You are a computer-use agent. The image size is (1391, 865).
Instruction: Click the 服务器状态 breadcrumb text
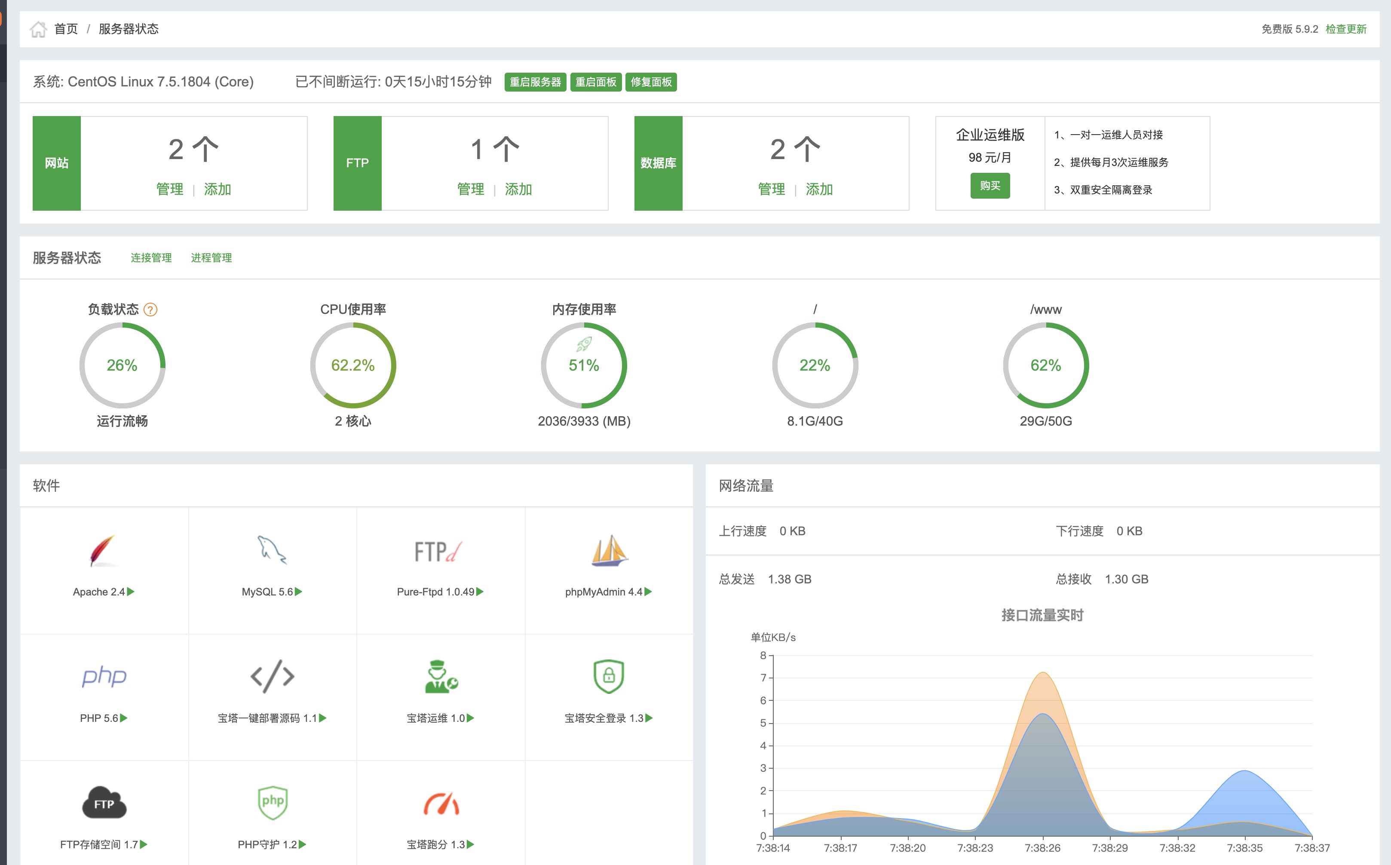129,29
